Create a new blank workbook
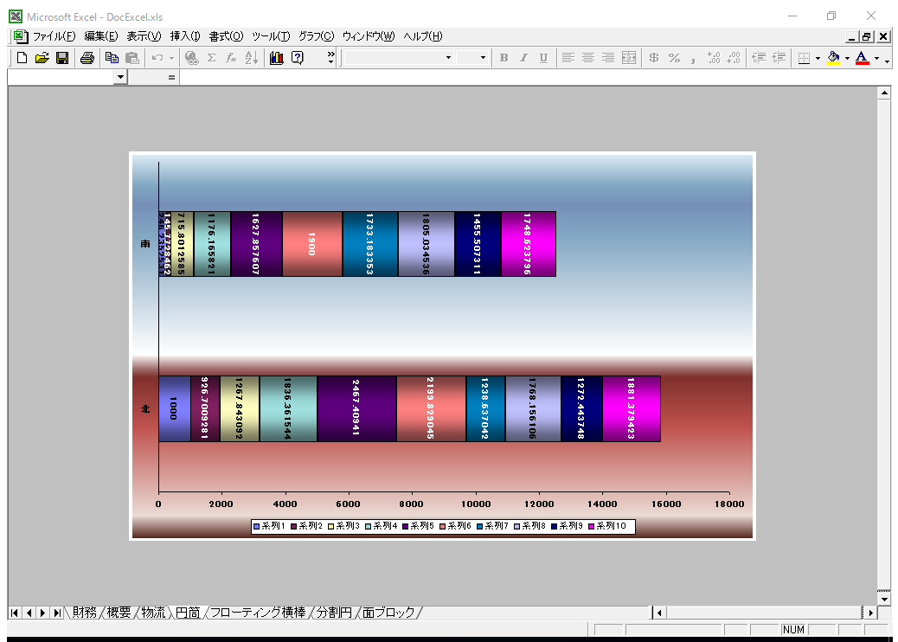Viewport: 898px width, 642px height. point(22,58)
